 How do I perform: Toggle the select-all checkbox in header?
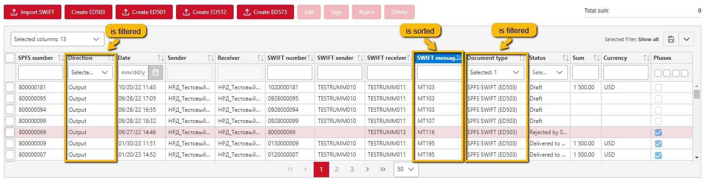(10, 58)
